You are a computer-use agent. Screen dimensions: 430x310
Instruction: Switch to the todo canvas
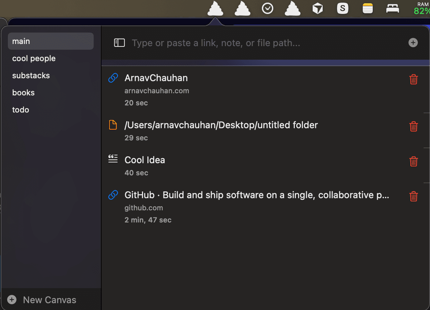pyautogui.click(x=20, y=110)
